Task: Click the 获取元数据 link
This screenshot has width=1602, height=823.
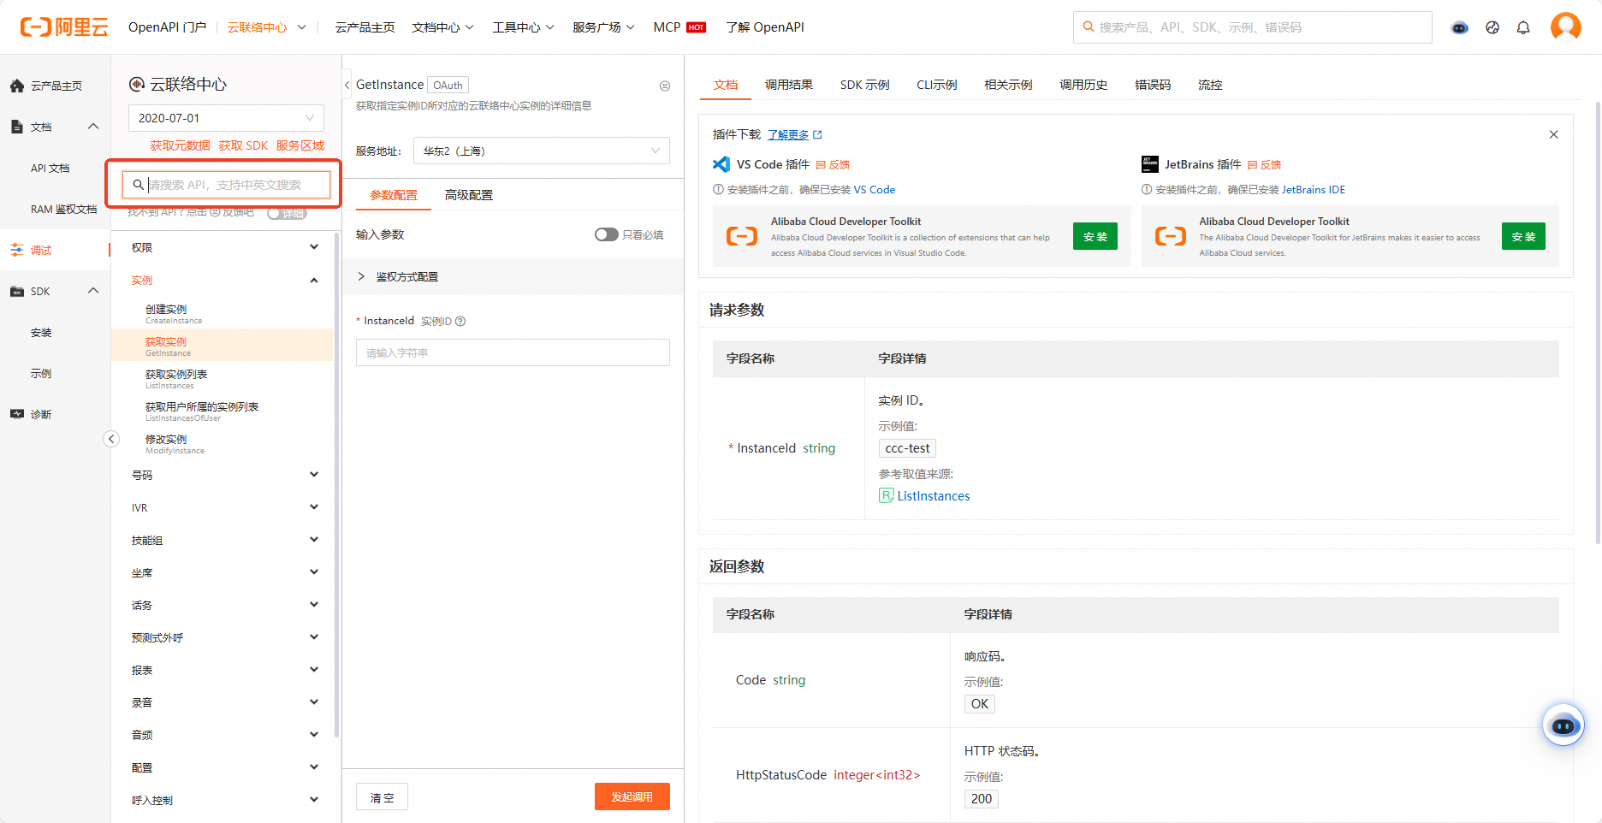Action: pos(180,145)
